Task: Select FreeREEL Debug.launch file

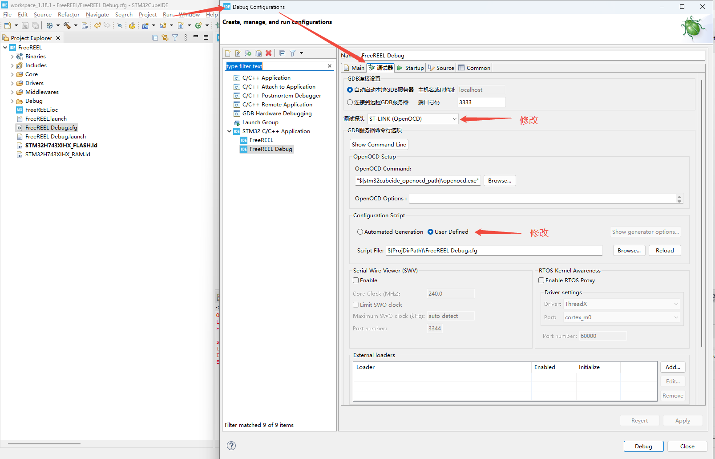Action: (56, 137)
